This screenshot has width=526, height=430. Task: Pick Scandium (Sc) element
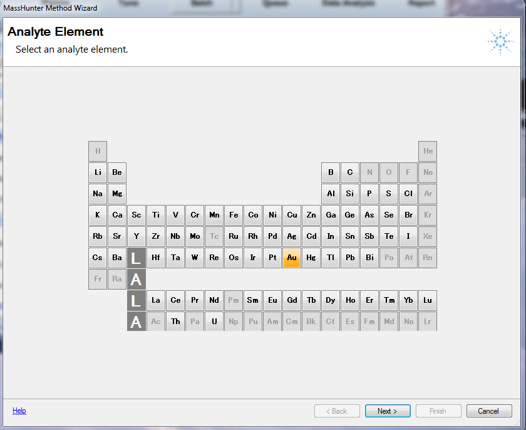click(x=137, y=215)
